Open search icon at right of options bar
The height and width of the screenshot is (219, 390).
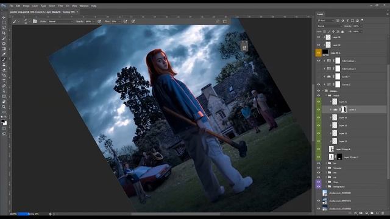(218, 22)
